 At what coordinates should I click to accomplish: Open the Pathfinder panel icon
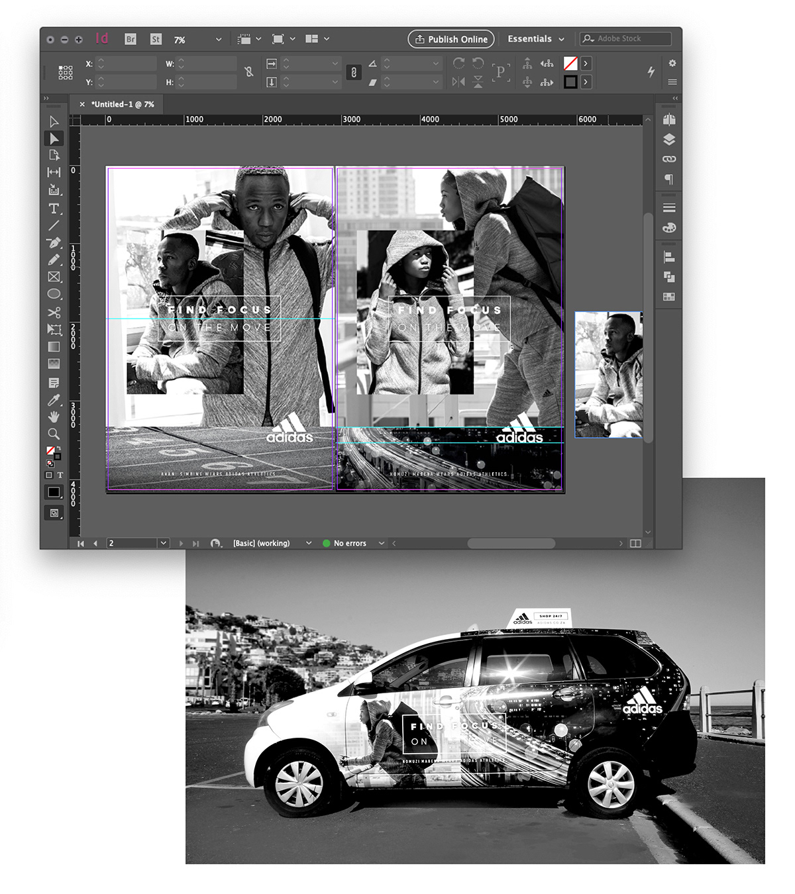point(669,277)
